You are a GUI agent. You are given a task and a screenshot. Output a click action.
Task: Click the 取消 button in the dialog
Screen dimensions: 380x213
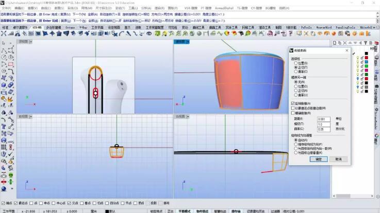338,159
